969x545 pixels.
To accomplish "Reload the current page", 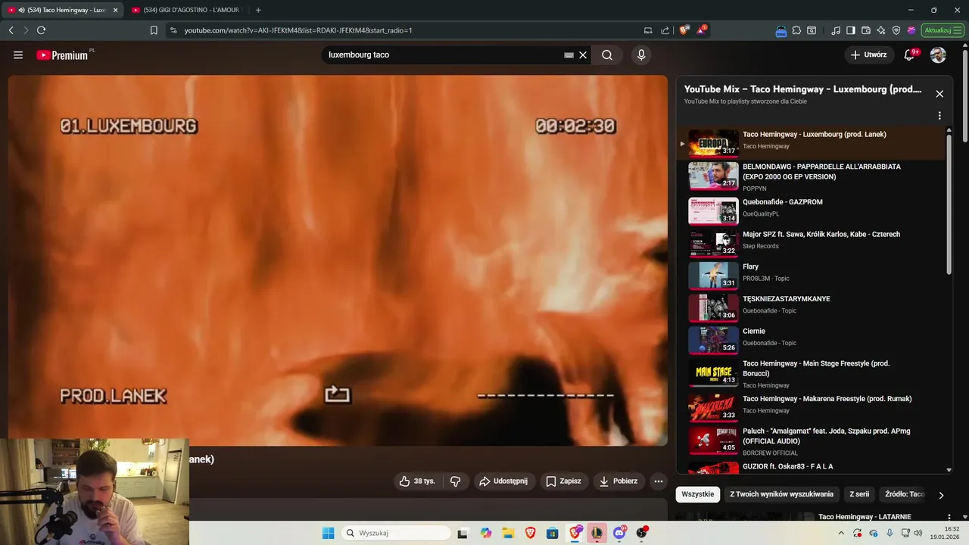I will [x=41, y=30].
